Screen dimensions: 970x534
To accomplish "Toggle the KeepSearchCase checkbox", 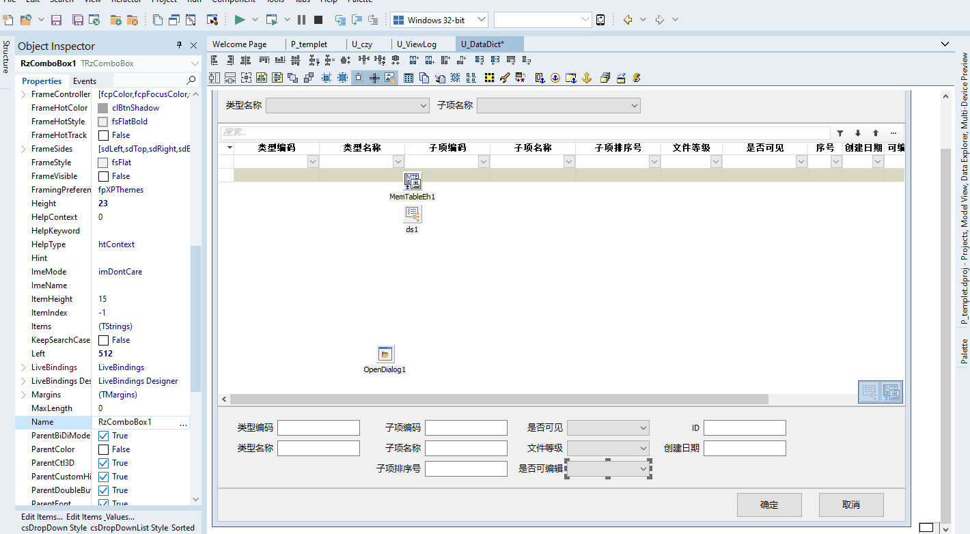I will tap(103, 340).
